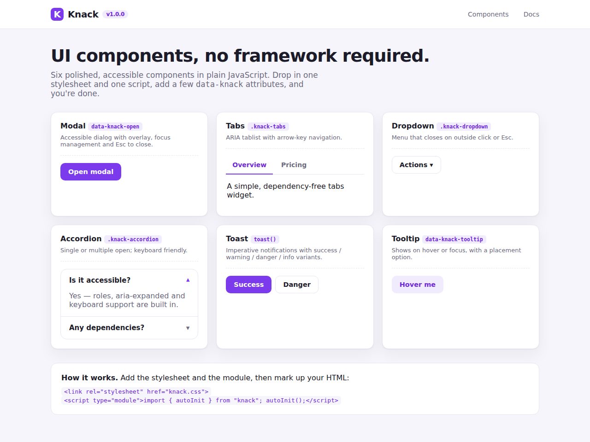The image size is (590, 442).
Task: Click "ARIA tablist with arrow-key navigation." description
Action: click(284, 138)
